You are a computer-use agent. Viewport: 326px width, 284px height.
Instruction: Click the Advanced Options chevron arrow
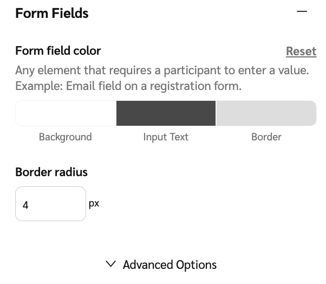point(111,264)
